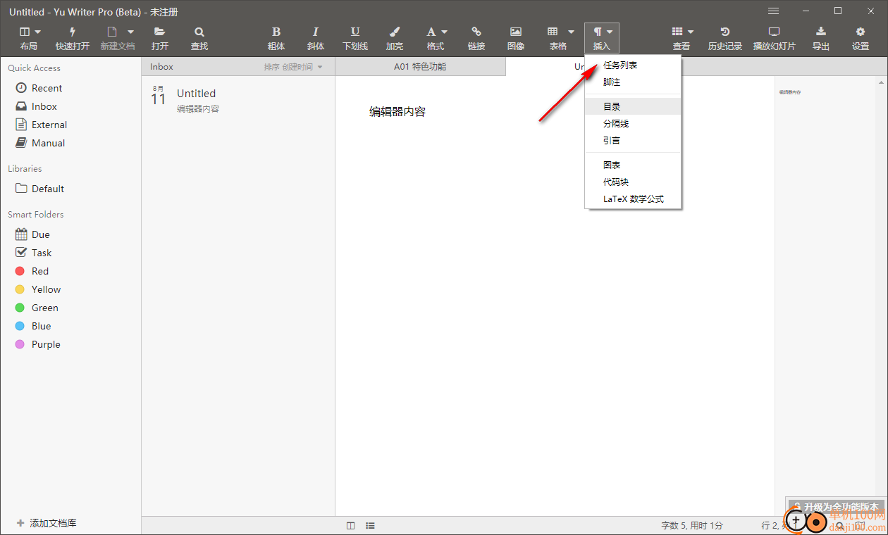
Task: Start 播放幻灯片 slideshow
Action: coord(774,38)
